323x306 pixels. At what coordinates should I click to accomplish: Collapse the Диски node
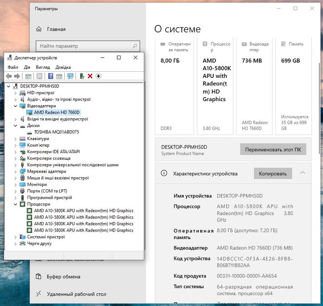click(x=15, y=126)
